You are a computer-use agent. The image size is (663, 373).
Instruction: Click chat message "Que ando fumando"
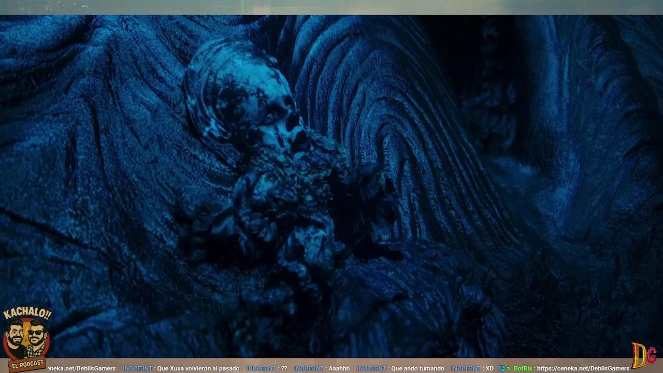(x=417, y=368)
